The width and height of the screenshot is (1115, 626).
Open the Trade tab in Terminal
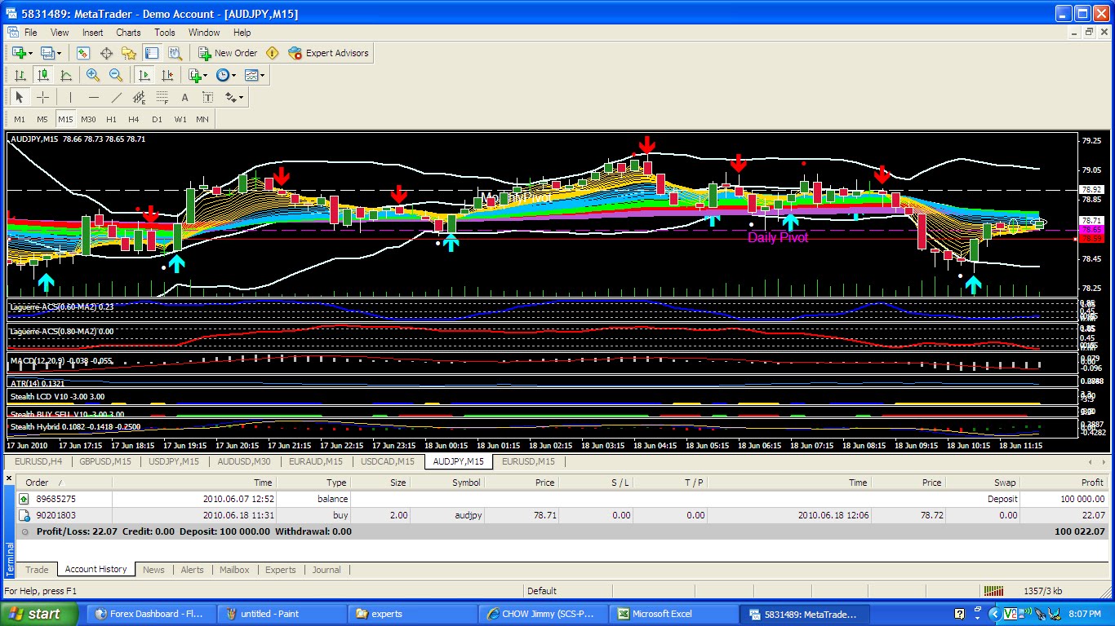37,570
